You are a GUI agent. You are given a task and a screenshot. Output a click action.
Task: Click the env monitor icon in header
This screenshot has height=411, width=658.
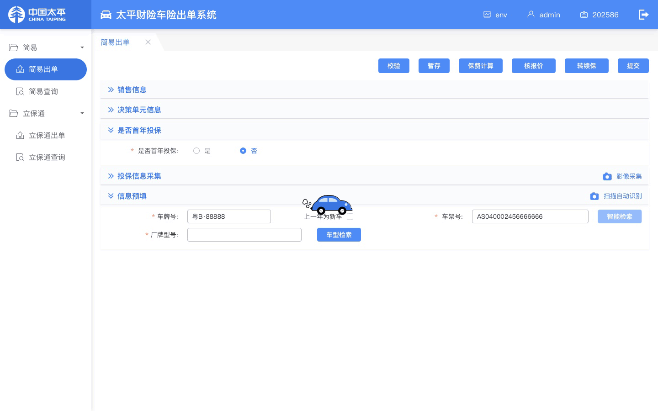[487, 15]
